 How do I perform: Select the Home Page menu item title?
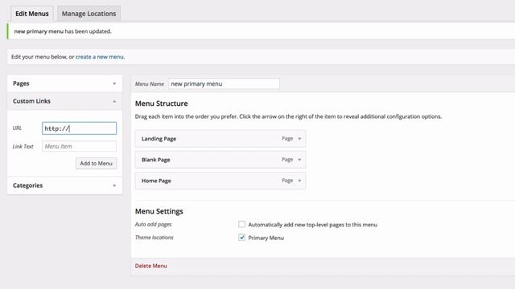tap(156, 181)
